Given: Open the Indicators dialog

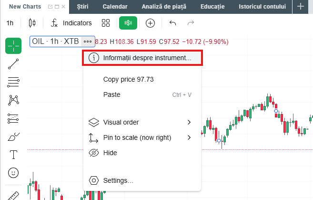Looking at the screenshot, I should pos(71,23).
